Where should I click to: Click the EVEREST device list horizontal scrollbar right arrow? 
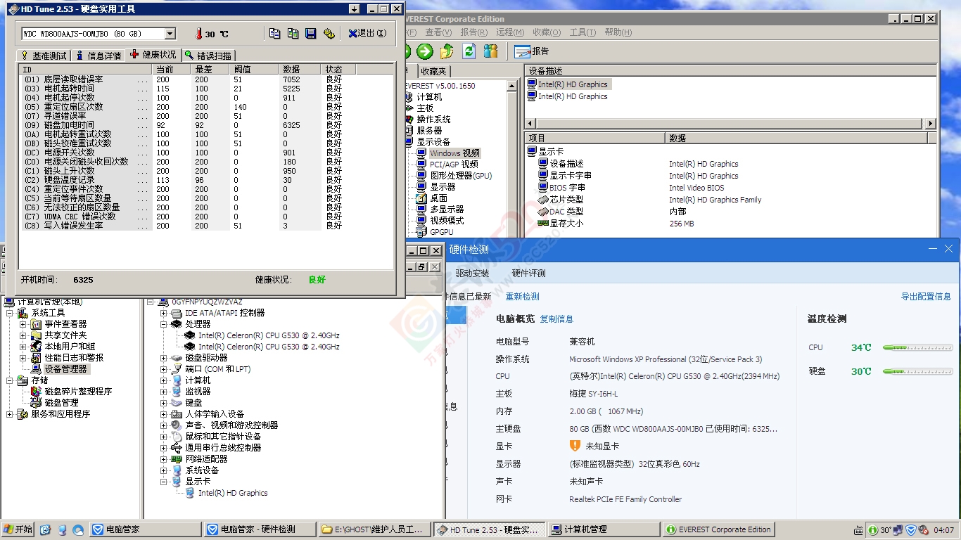click(x=931, y=124)
